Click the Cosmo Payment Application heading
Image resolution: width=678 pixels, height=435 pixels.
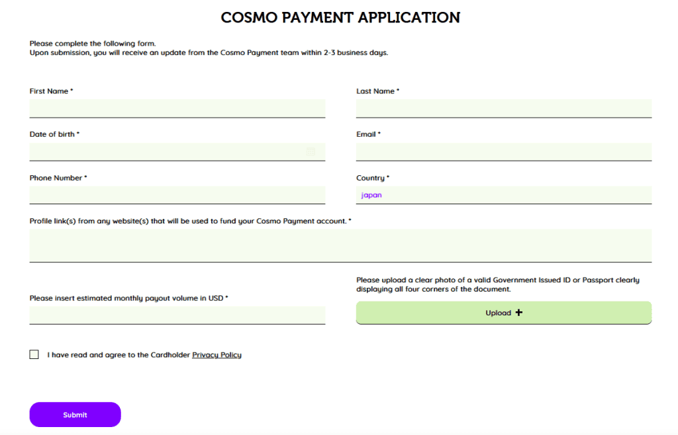340,18
